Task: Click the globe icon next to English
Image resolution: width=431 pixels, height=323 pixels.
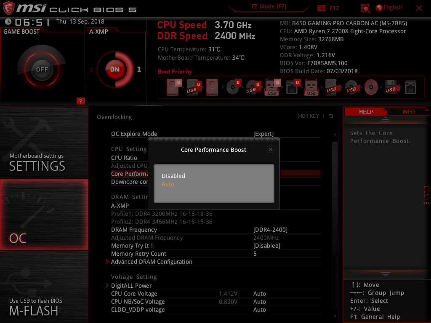Action: point(379,8)
